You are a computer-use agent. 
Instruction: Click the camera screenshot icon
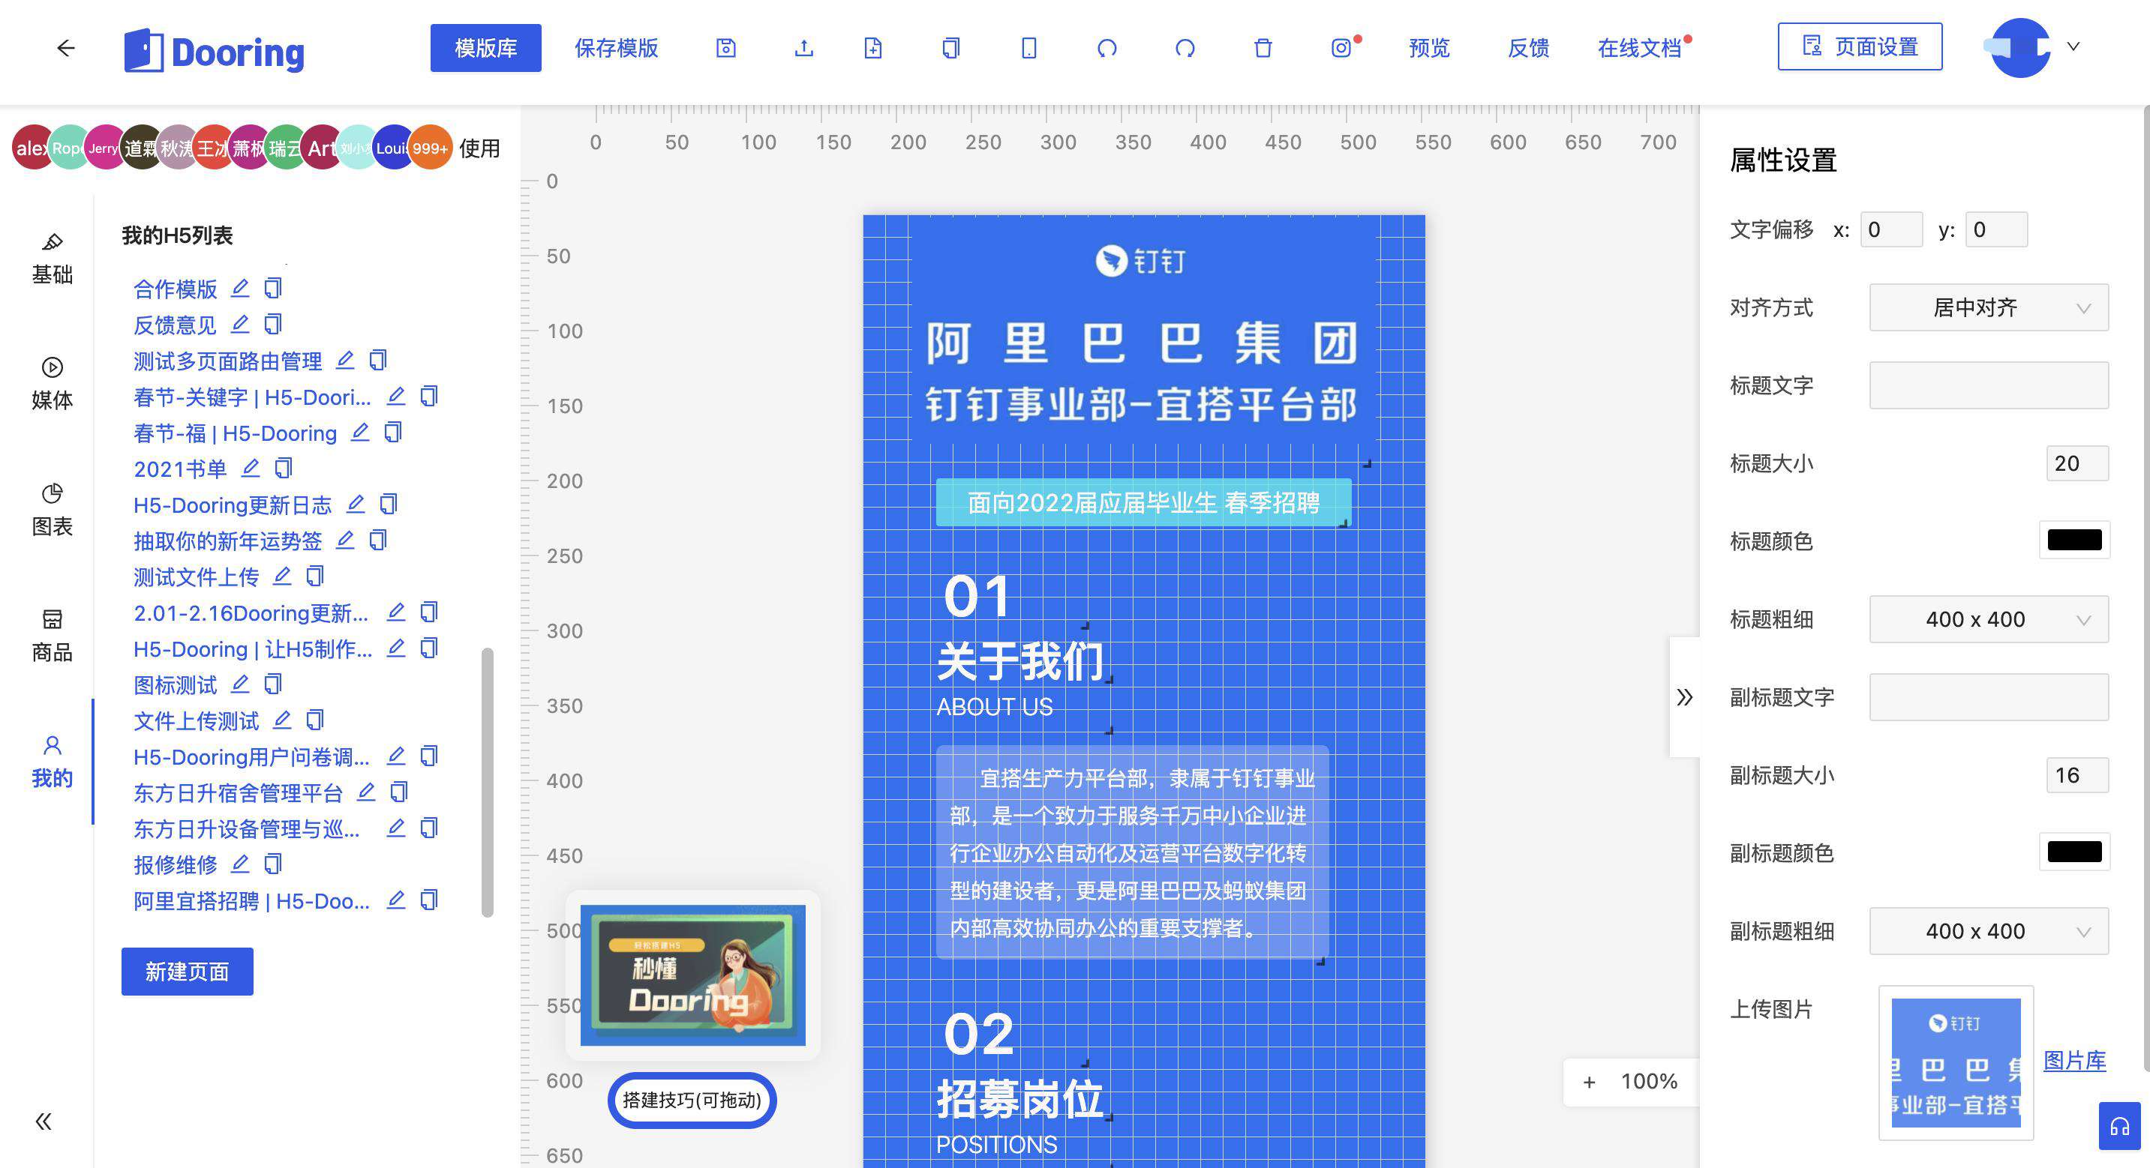[1341, 49]
